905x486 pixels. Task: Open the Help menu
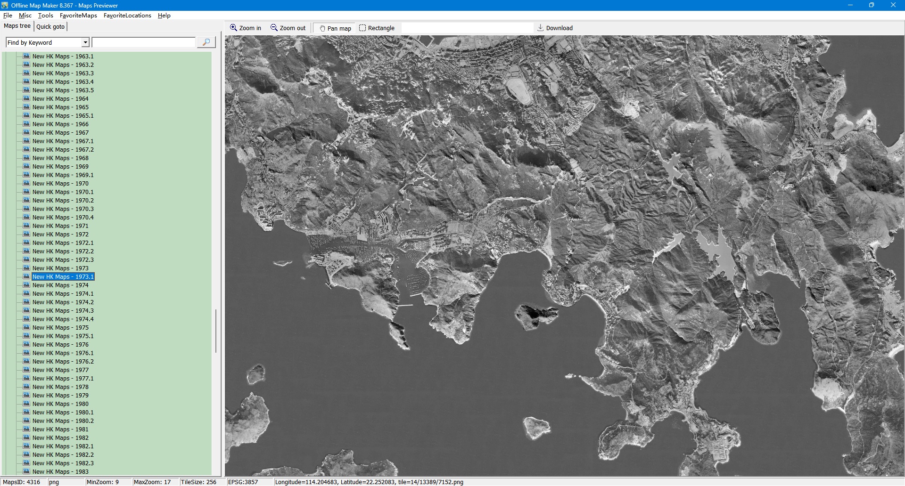164,15
